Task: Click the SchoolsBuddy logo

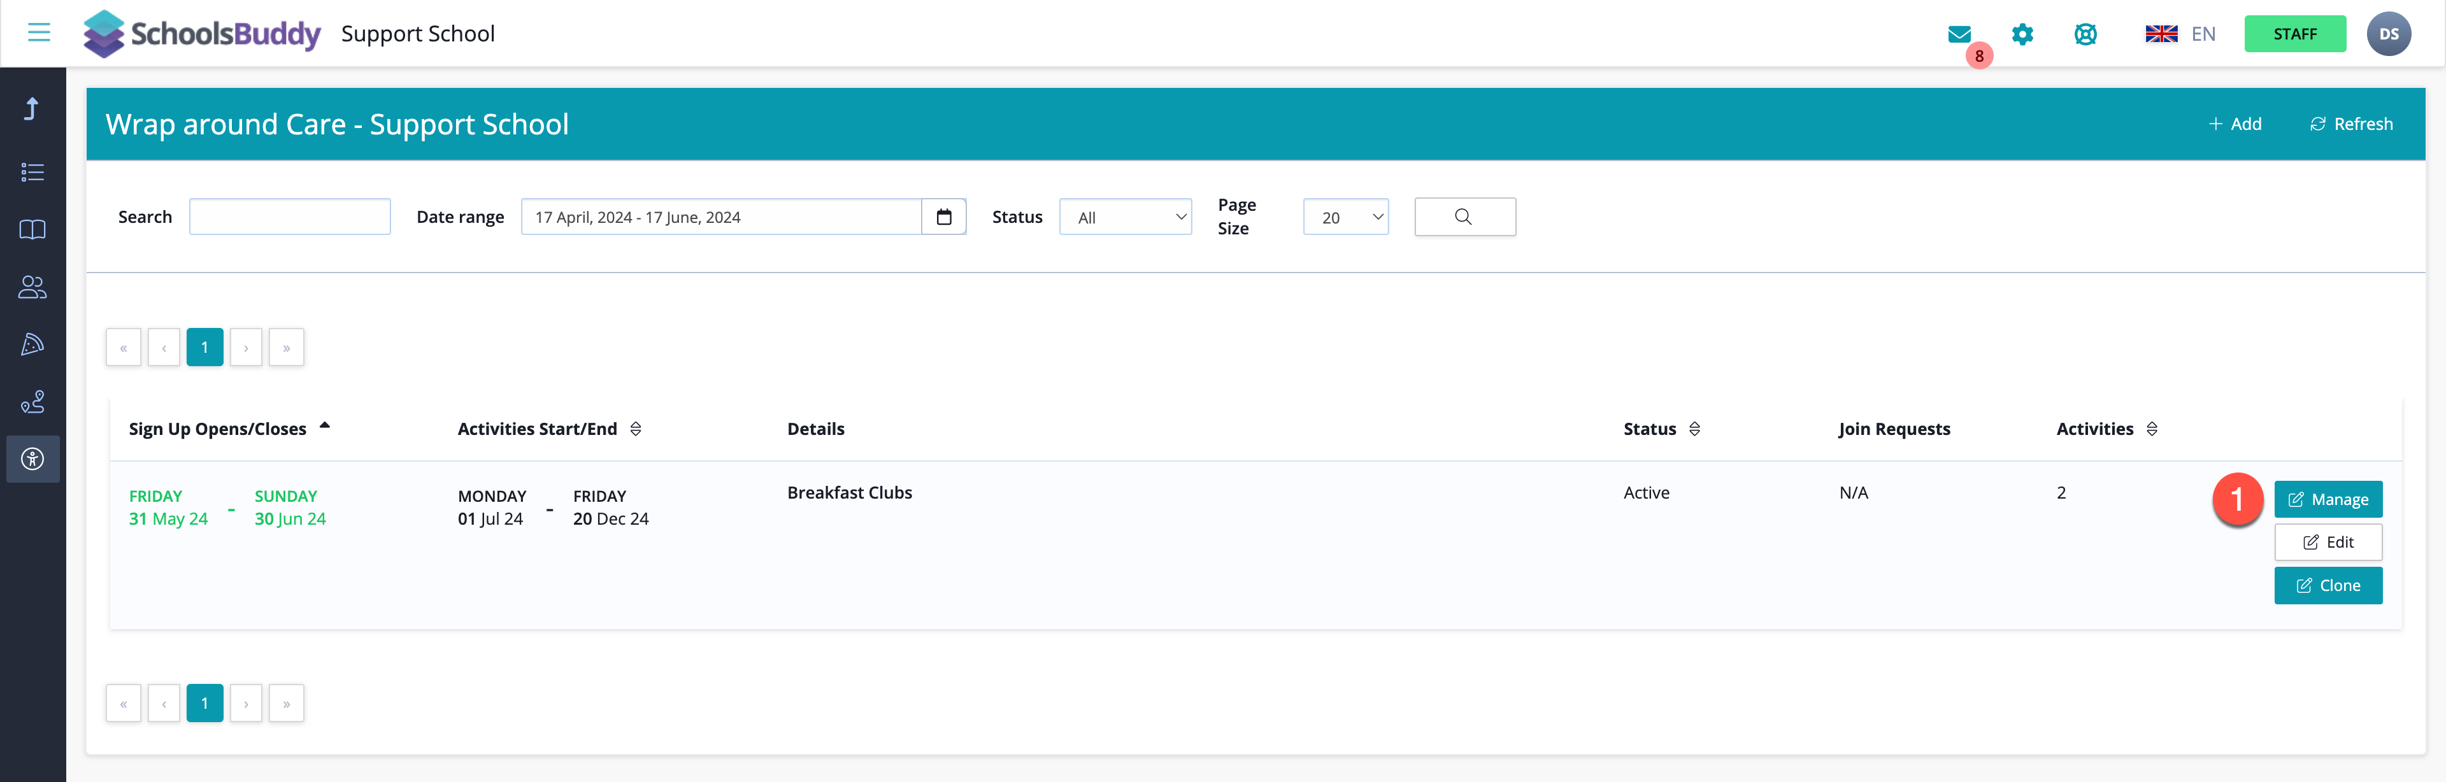Action: (x=201, y=34)
